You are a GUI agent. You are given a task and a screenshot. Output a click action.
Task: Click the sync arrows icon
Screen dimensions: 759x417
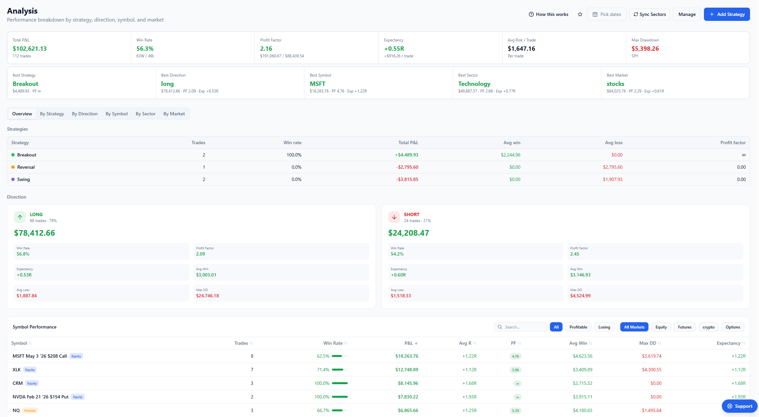636,14
